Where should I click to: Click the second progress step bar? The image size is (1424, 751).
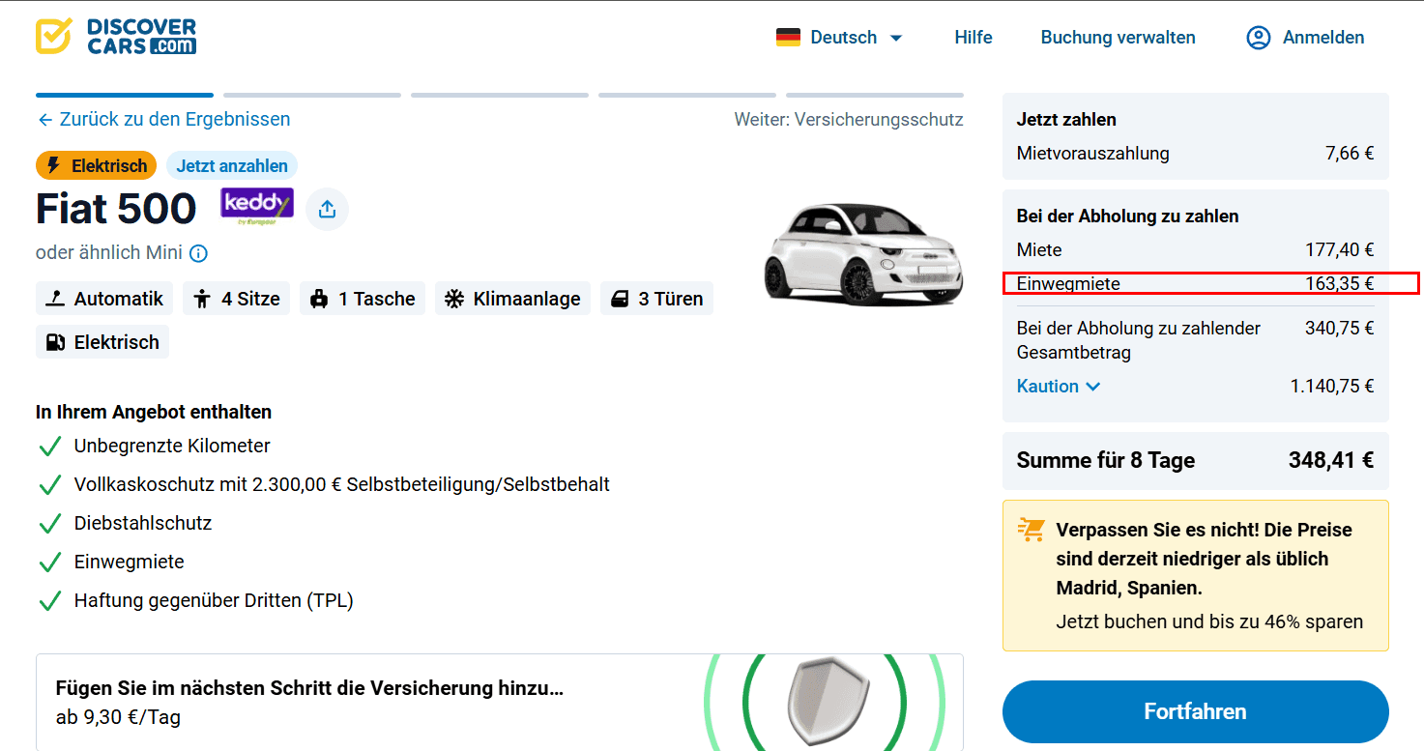tap(312, 95)
